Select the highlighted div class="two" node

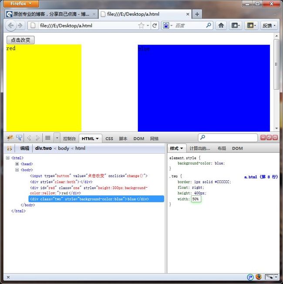click(x=96, y=199)
